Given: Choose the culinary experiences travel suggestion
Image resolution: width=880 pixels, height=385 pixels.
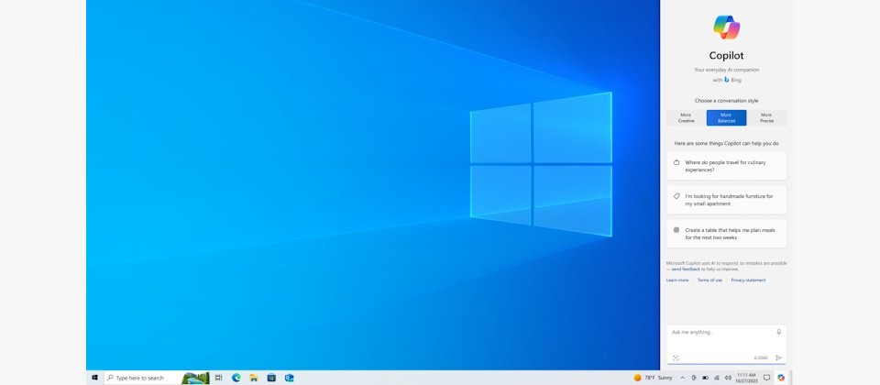Looking at the screenshot, I should point(726,166).
